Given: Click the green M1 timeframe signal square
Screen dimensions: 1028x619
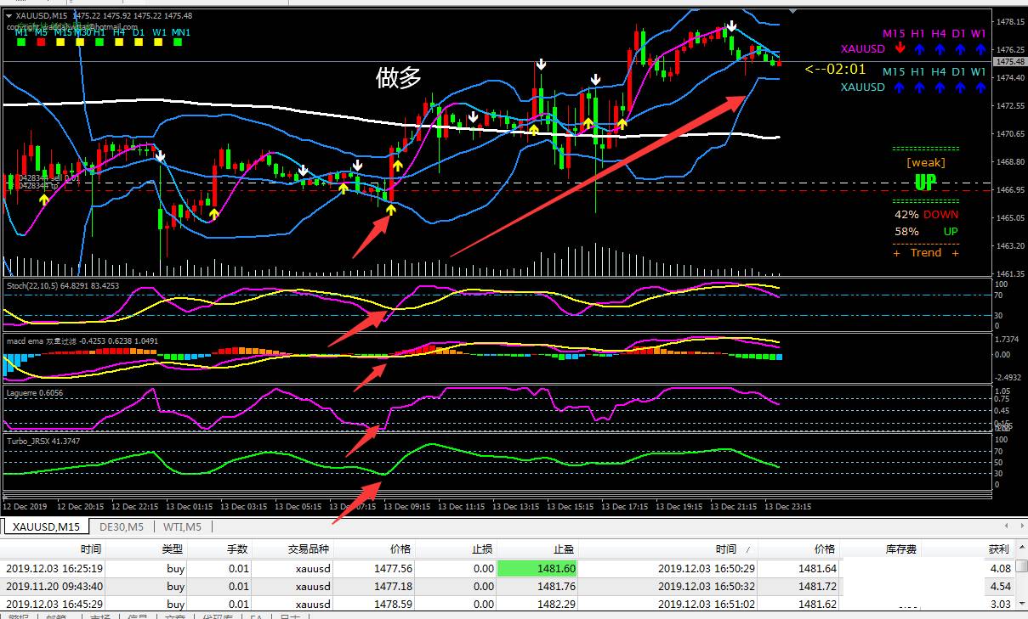Looking at the screenshot, I should pos(21,42).
